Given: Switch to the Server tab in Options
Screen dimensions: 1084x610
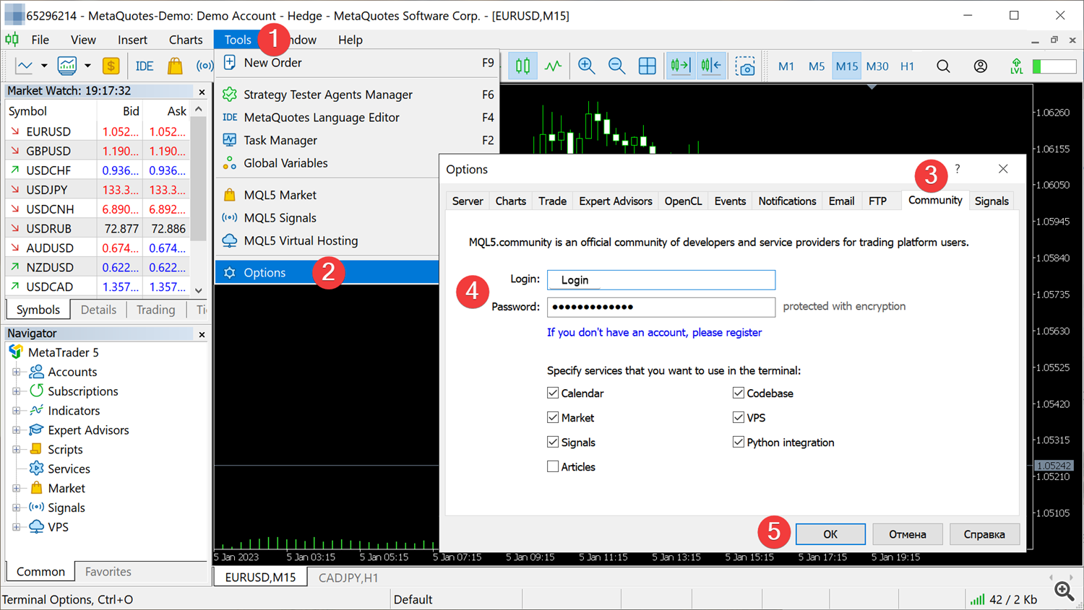Looking at the screenshot, I should coord(468,201).
